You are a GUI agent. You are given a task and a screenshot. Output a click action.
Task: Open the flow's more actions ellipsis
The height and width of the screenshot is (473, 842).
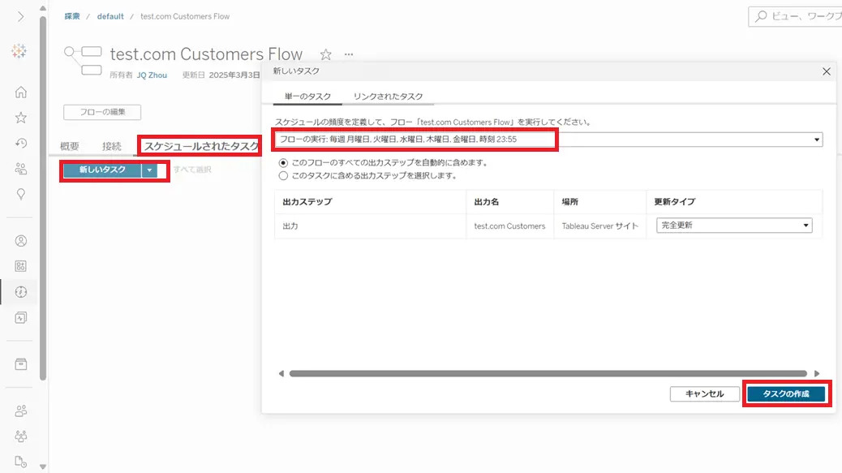click(x=349, y=54)
